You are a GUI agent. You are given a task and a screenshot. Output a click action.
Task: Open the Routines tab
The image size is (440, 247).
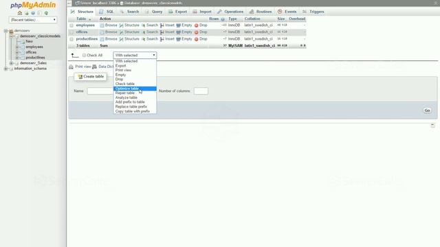click(x=261, y=12)
